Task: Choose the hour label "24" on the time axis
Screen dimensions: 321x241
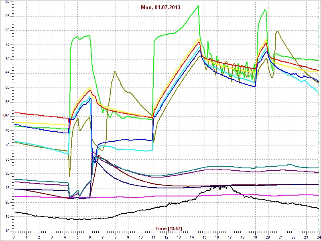Action: 318,236
